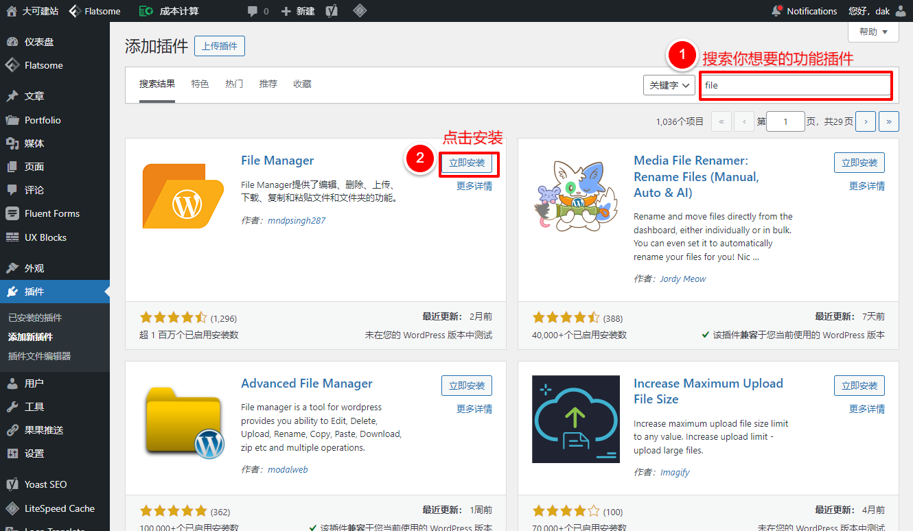Screen dimensions: 913x531
Task: Open 成本计算 in the admin bar
Action: pyautogui.click(x=169, y=11)
